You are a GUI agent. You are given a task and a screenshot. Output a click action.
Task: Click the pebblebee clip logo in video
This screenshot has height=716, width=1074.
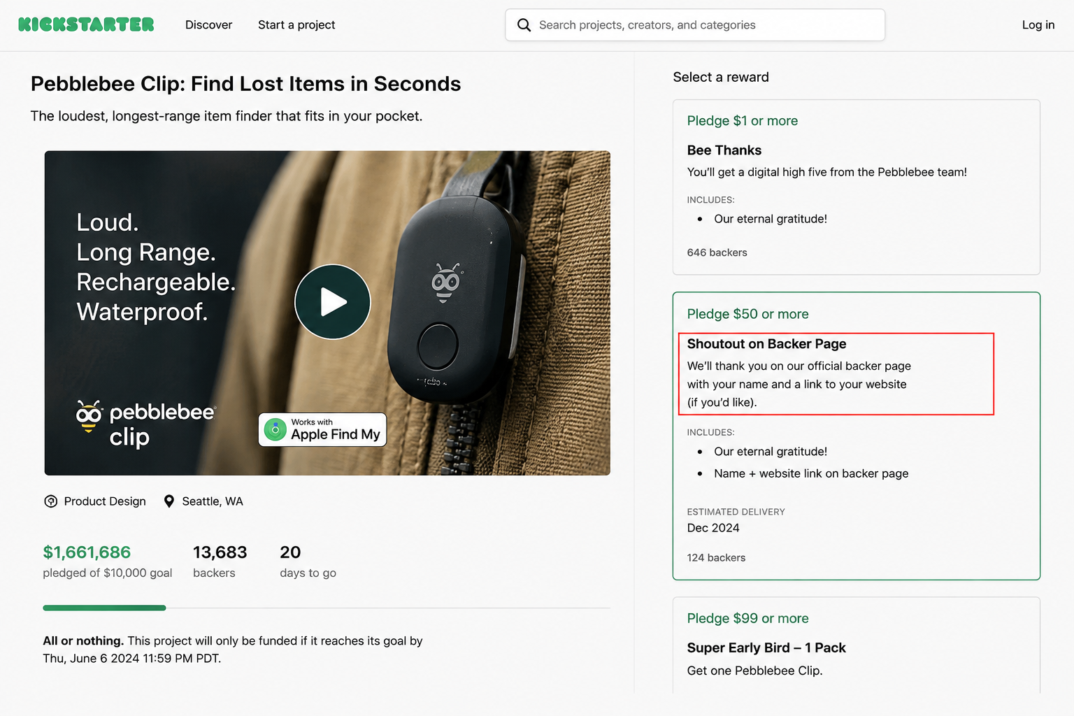coord(146,424)
